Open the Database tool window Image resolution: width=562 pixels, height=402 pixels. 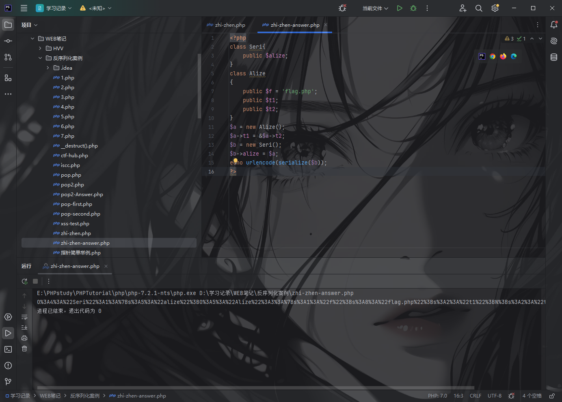[x=554, y=57]
